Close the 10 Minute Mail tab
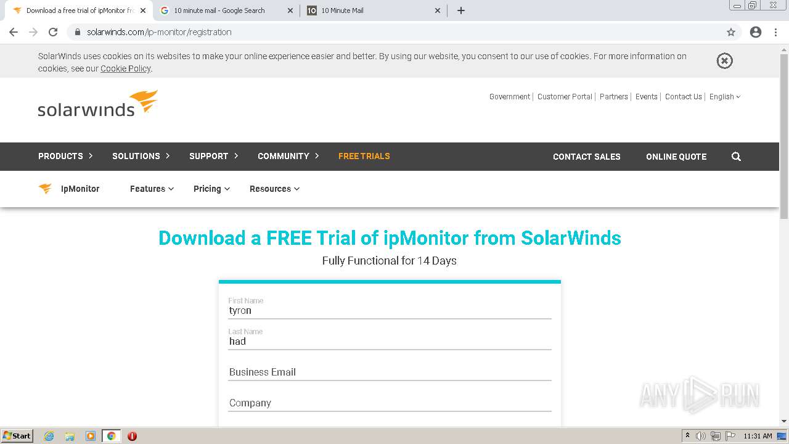 click(438, 10)
